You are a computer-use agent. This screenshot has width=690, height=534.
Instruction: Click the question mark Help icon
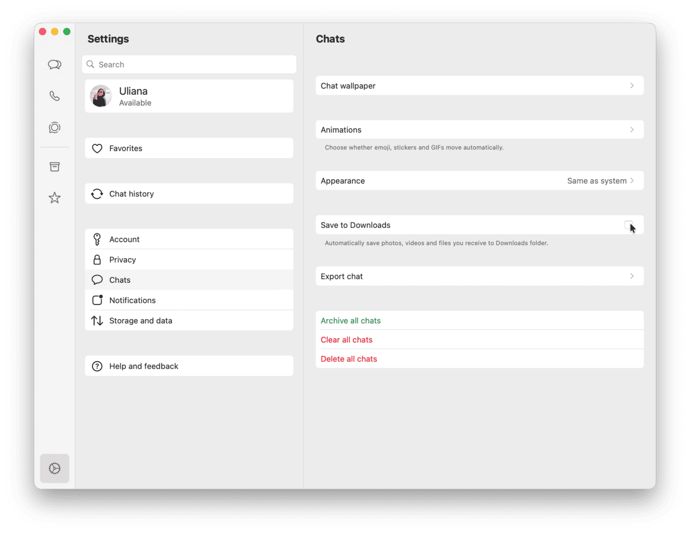tap(97, 366)
